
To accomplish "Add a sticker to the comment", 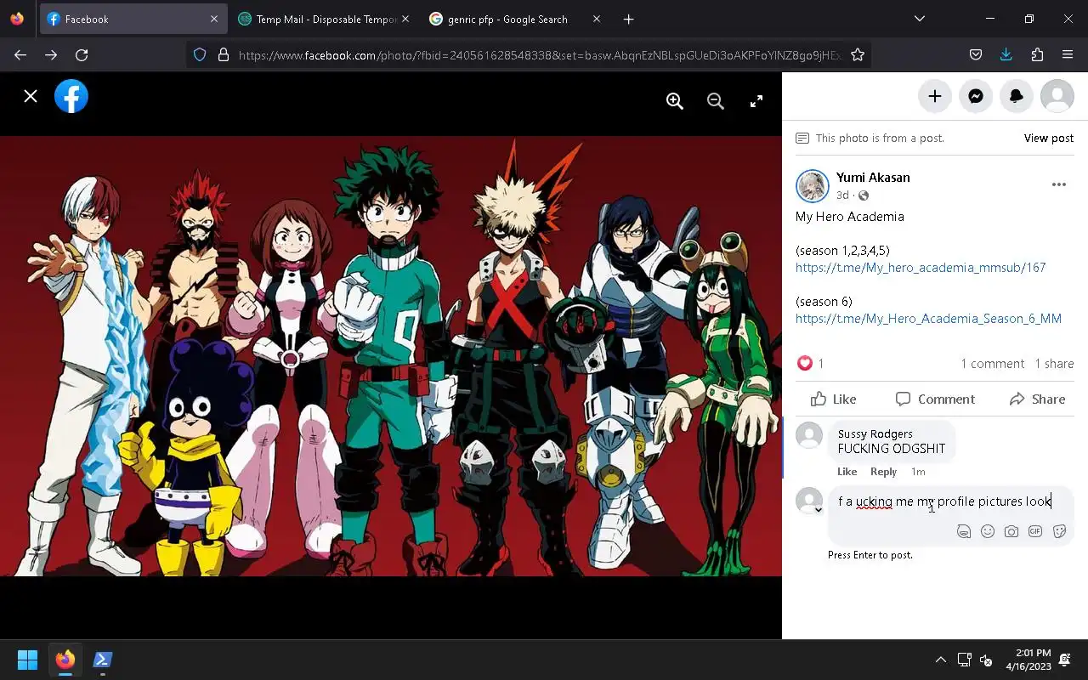I will (1059, 531).
